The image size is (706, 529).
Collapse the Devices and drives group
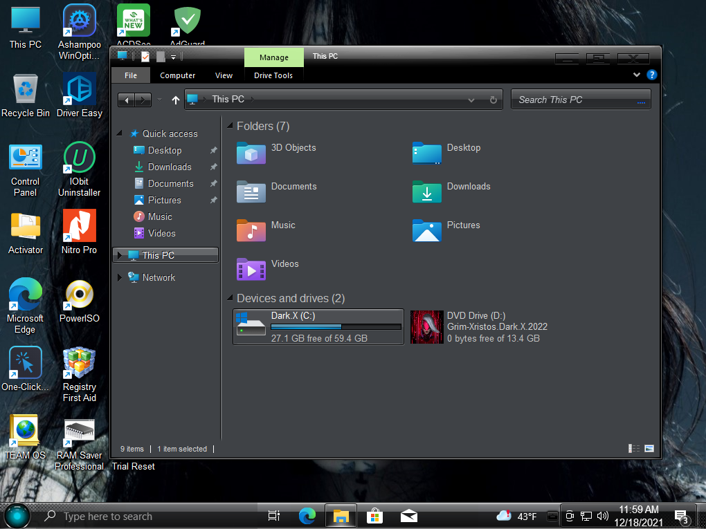(x=230, y=299)
